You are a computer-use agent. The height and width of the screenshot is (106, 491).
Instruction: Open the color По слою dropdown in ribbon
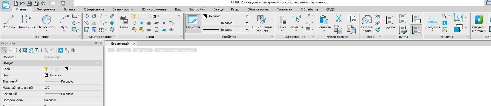coord(247,16)
